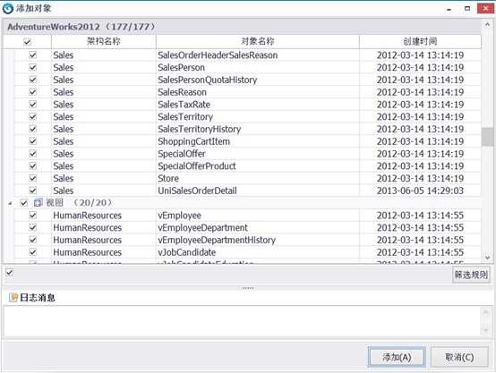Click the app logo icon in title bar
The image size is (496, 373).
pyautogui.click(x=8, y=9)
